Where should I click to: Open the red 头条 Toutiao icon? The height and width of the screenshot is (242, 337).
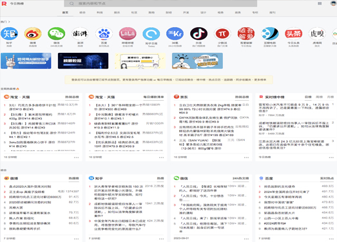point(293,34)
